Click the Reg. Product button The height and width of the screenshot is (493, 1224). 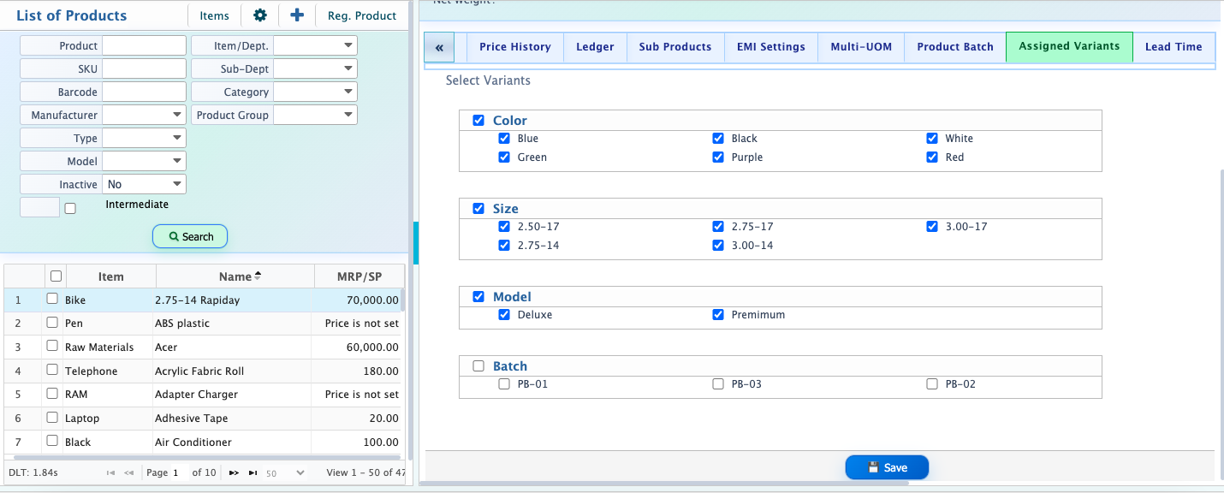tap(362, 15)
